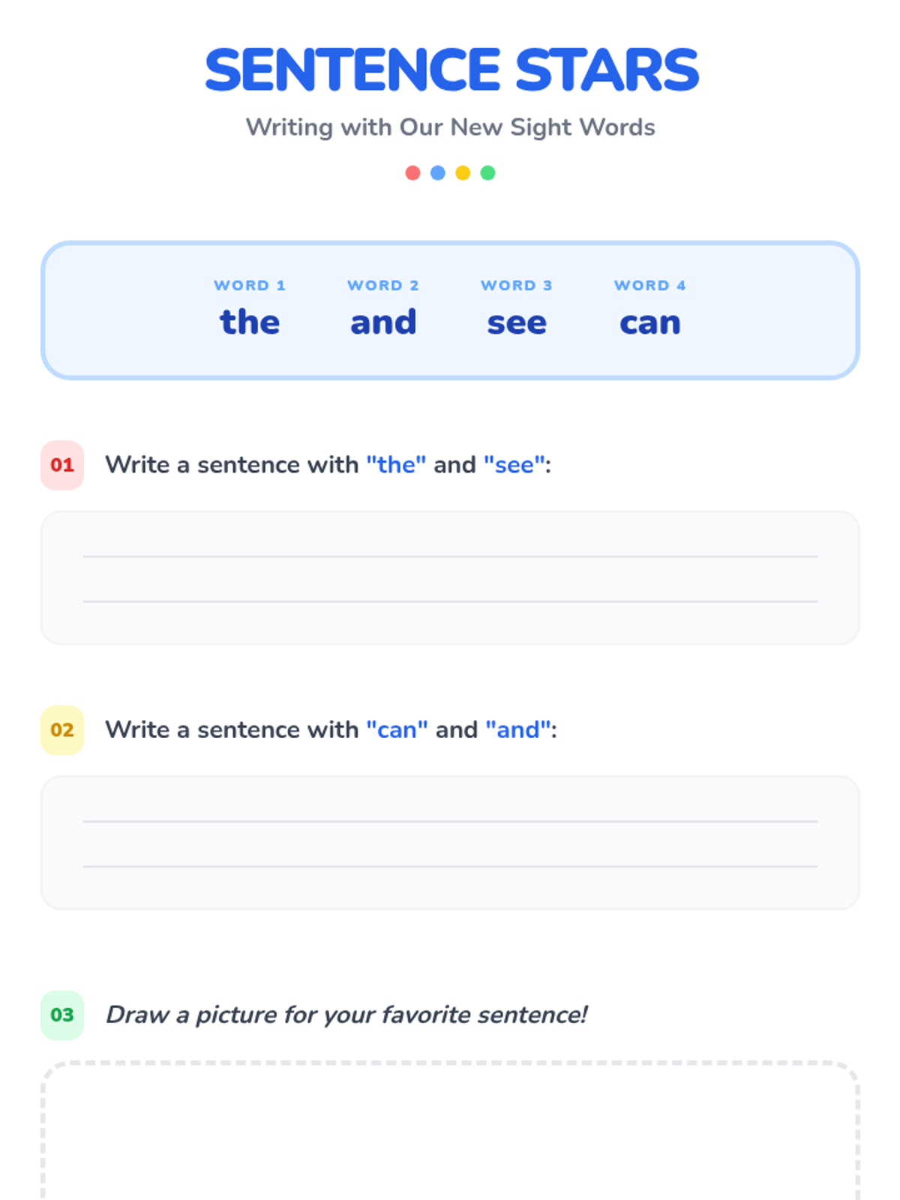This screenshot has width=900, height=1200.
Task: Select the sight word "the"
Action: click(250, 322)
